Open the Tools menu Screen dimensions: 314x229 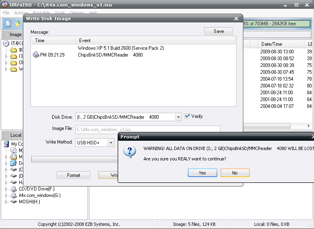click(60, 13)
